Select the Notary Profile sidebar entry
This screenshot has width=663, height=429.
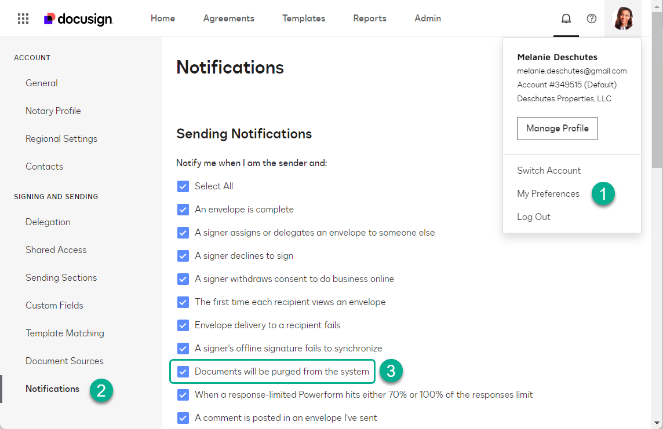(53, 111)
